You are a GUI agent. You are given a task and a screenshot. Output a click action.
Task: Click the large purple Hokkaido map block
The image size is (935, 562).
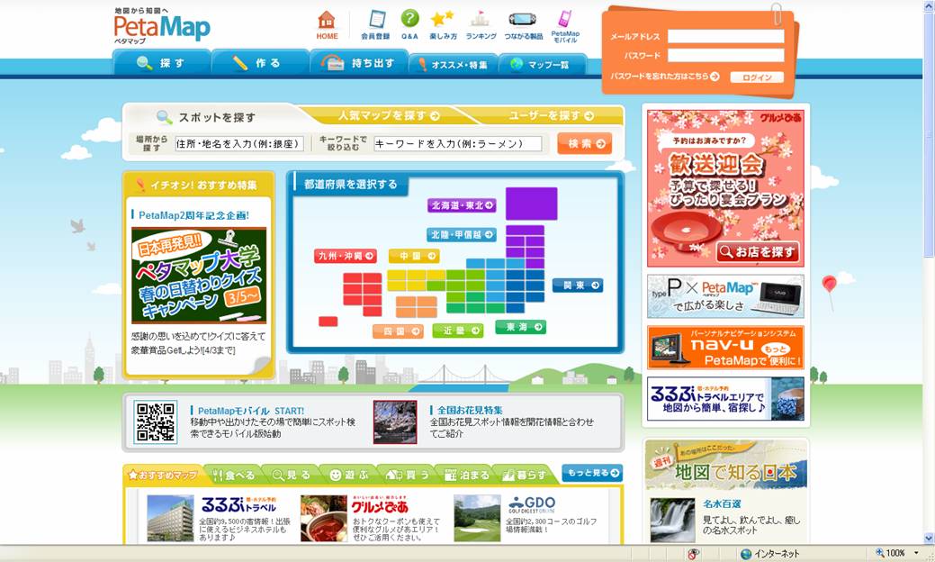[531, 204]
